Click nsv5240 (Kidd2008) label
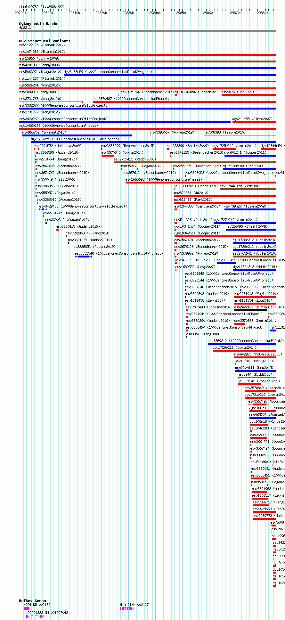The image size is (285, 620). coord(255,374)
